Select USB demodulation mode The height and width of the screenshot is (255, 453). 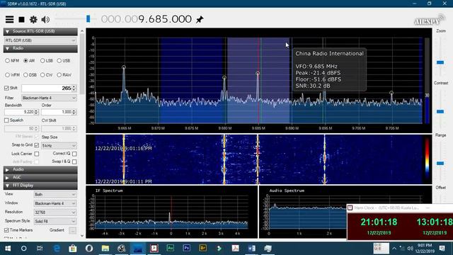[59, 61]
